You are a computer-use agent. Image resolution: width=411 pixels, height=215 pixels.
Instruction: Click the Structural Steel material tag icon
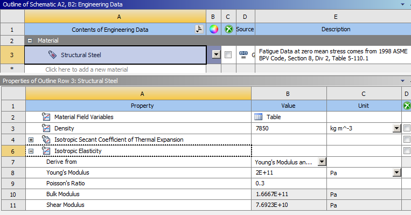pyautogui.click(x=52, y=55)
